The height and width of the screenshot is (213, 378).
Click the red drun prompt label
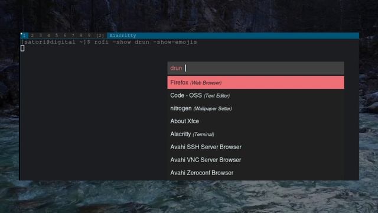coord(176,69)
